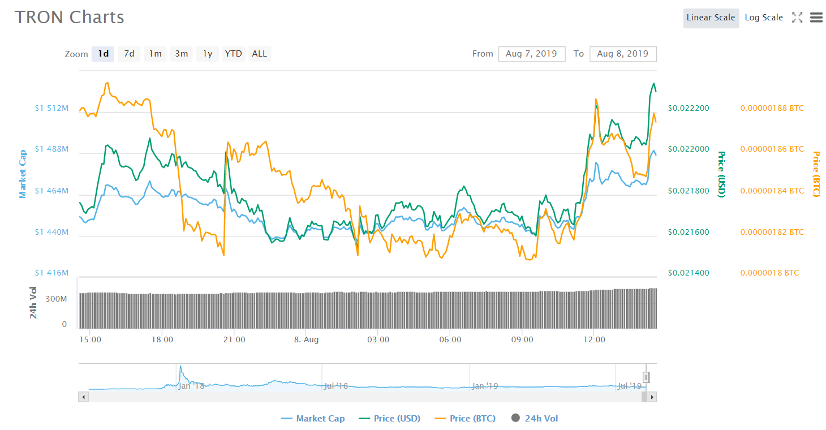
Task: Select the 1m zoom range
Action: pyautogui.click(x=156, y=54)
